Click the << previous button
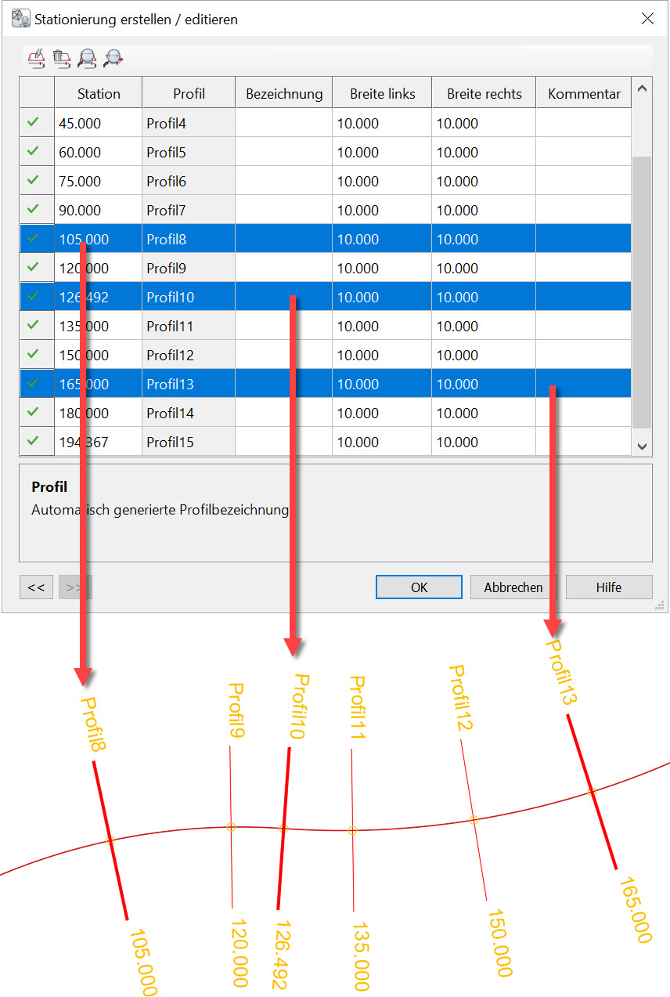The height and width of the screenshot is (997, 670). (x=36, y=587)
